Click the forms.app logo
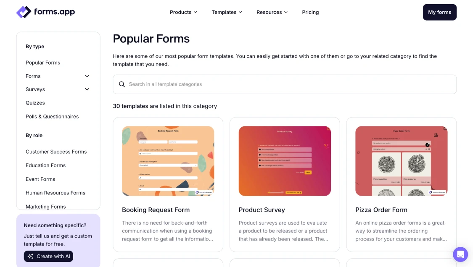 point(45,12)
